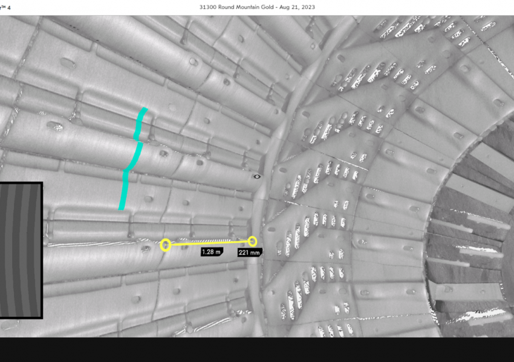Click the white hatched strip left of measurement
The height and width of the screenshot is (362, 514).
click(91, 244)
